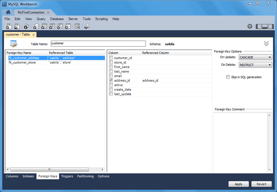Open the Edit menu
The image size is (277, 192).
[x=17, y=19]
